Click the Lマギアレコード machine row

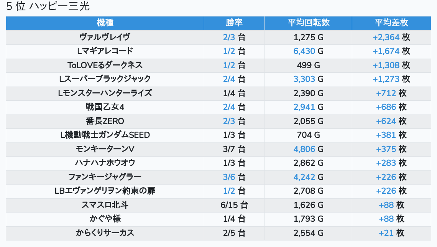(105, 51)
